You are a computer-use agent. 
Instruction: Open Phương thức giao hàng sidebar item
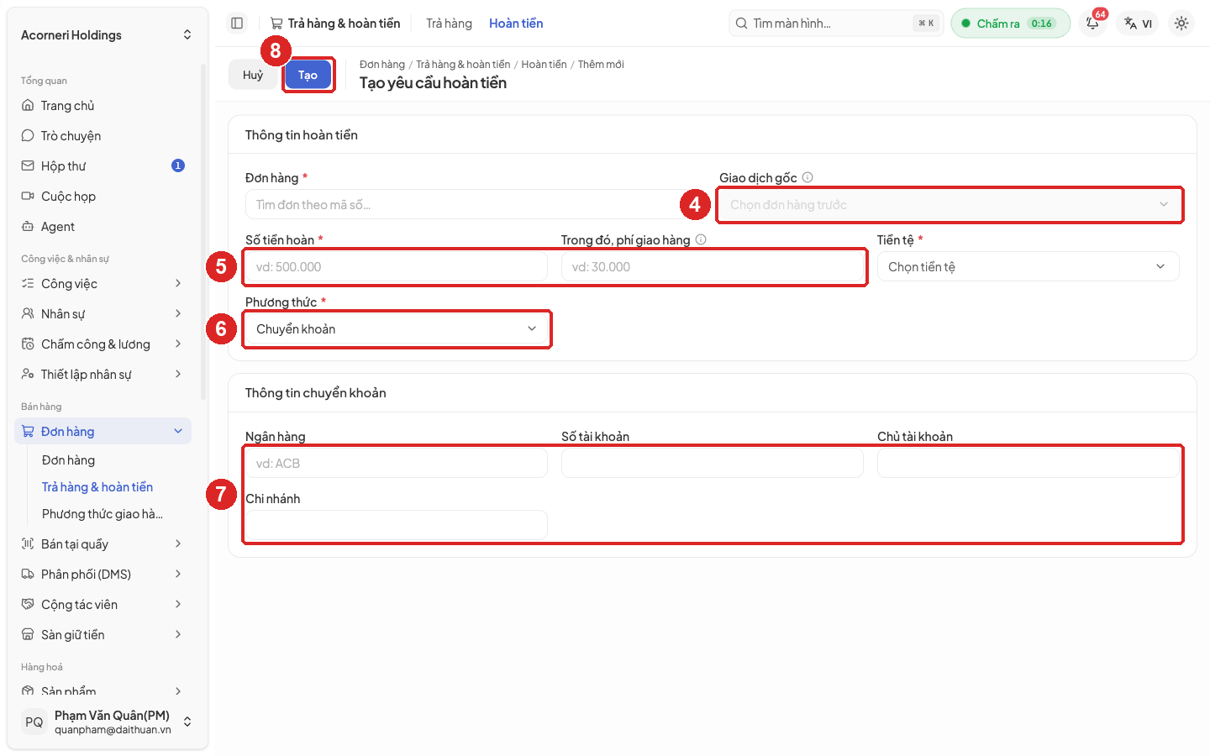point(103,514)
